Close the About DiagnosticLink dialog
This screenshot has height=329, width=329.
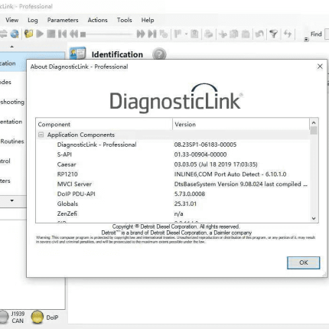click(320, 67)
